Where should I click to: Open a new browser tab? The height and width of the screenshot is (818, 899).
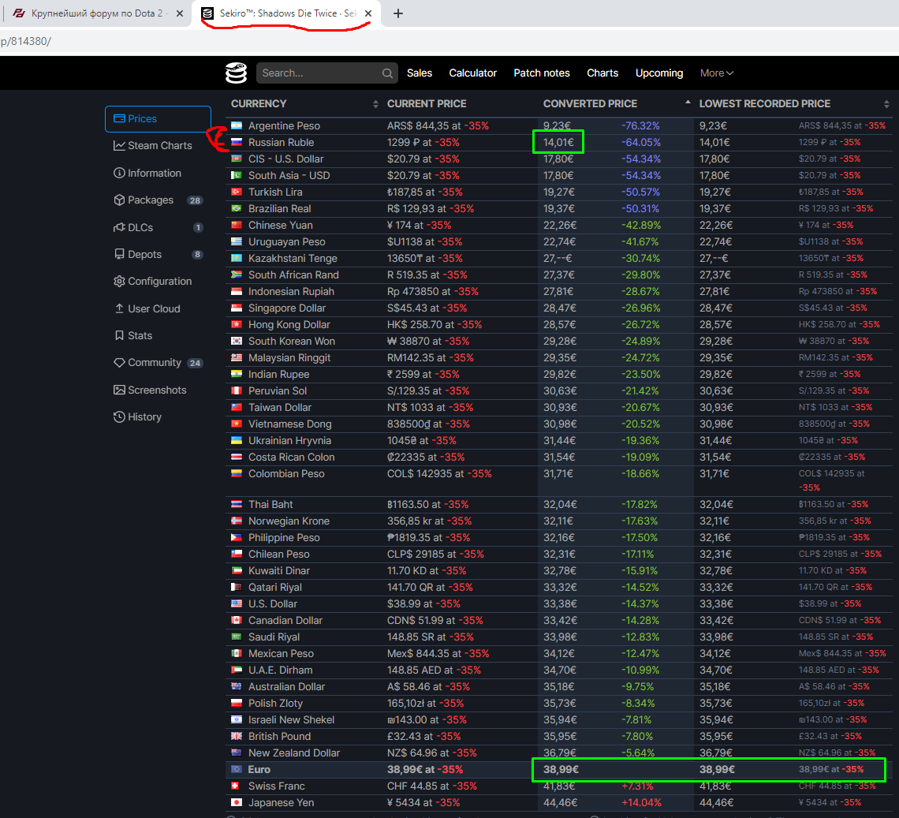[398, 13]
